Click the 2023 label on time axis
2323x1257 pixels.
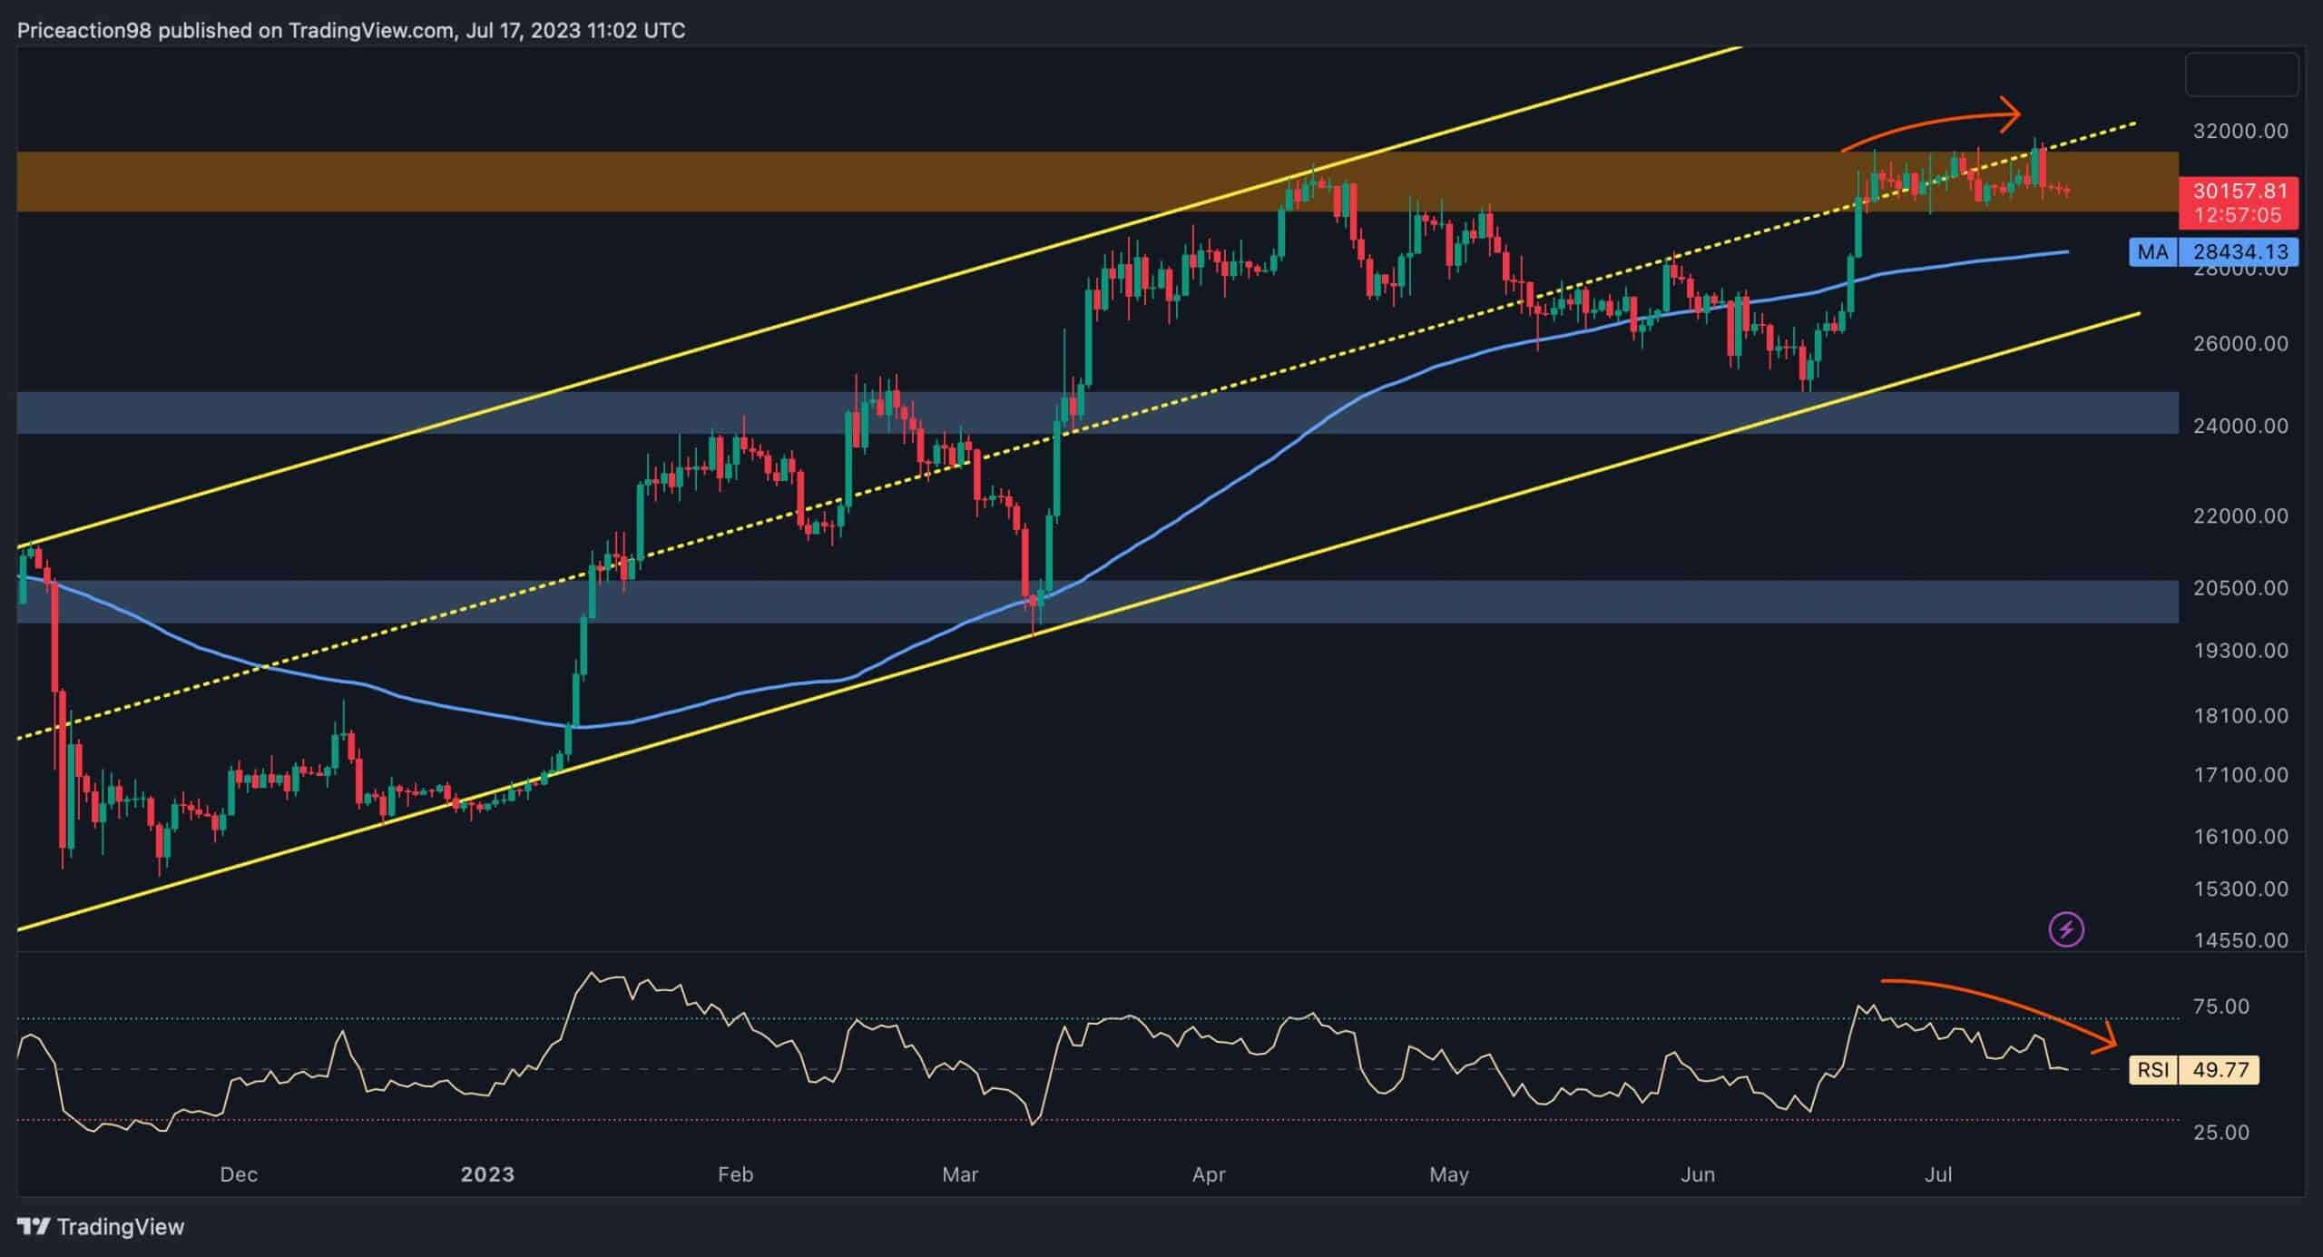pos(487,1174)
